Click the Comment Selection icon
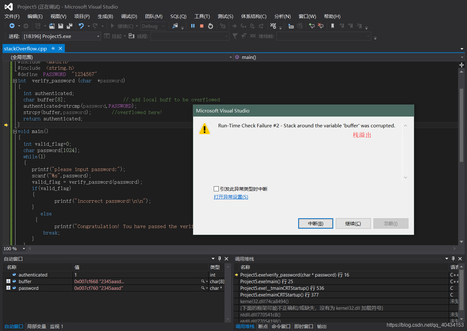 point(312,26)
